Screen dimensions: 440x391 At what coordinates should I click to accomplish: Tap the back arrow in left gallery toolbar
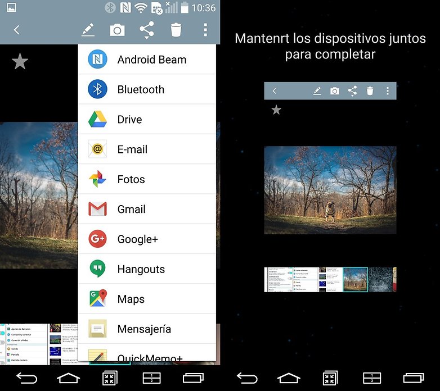[17, 30]
